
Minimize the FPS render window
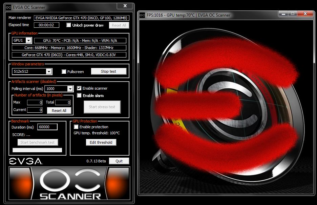(283, 14)
